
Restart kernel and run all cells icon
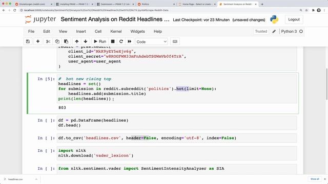[x=130, y=41]
